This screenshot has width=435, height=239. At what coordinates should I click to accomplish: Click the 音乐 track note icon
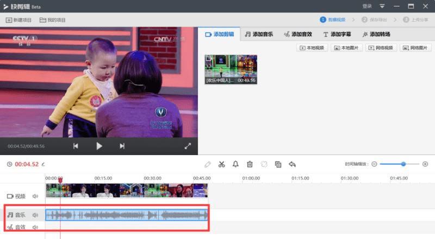(x=10, y=215)
